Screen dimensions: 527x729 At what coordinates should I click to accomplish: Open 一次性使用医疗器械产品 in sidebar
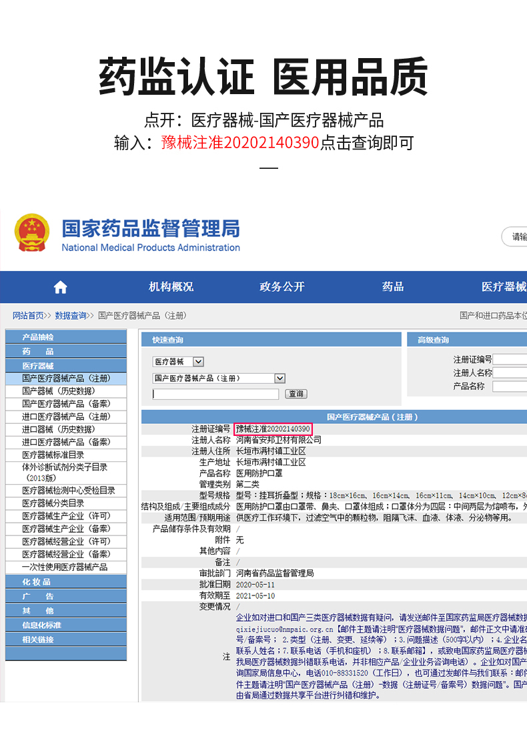click(66, 567)
